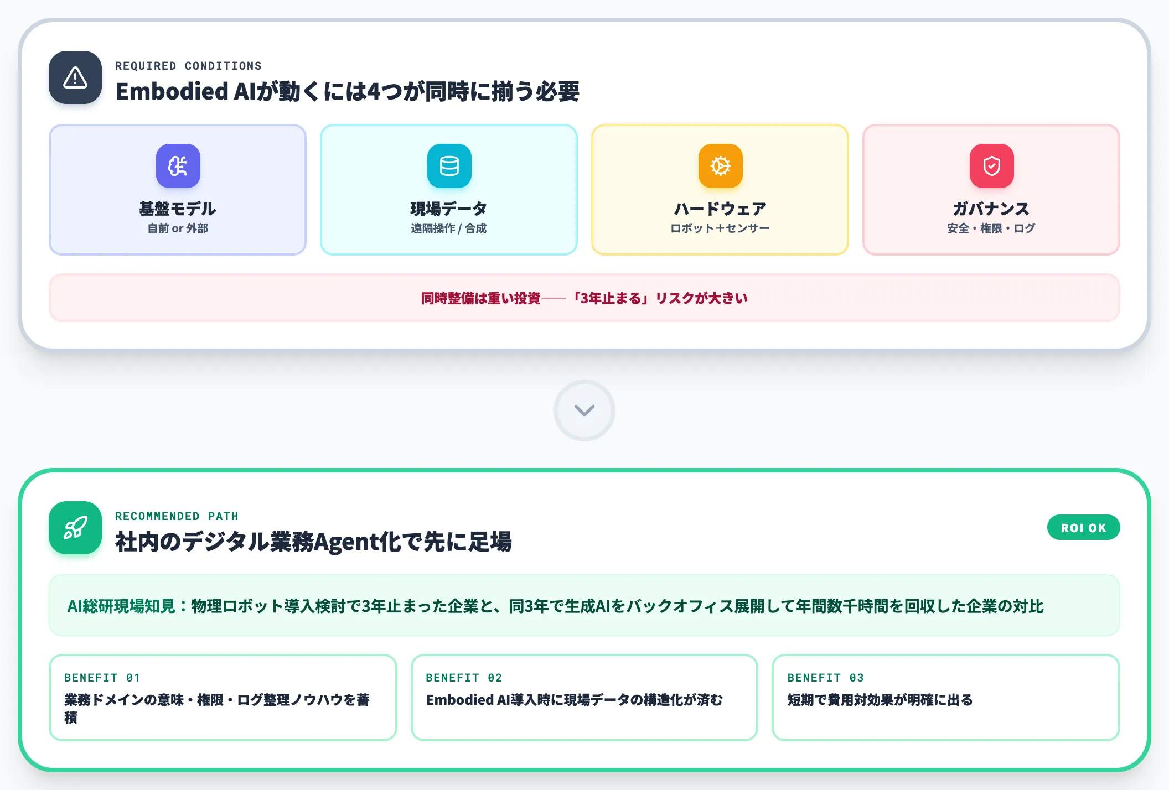Click the 安全・権限・ログ subtitle
The width and height of the screenshot is (1169, 790).
click(991, 228)
